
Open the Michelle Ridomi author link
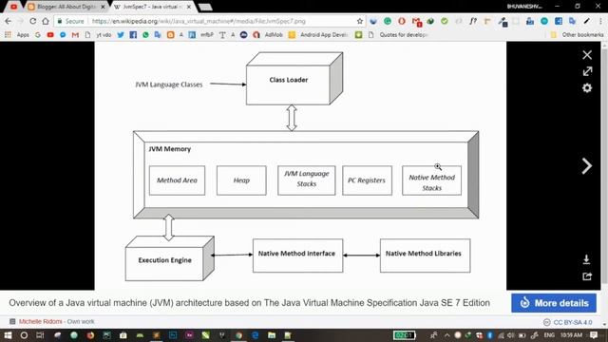tap(40, 321)
